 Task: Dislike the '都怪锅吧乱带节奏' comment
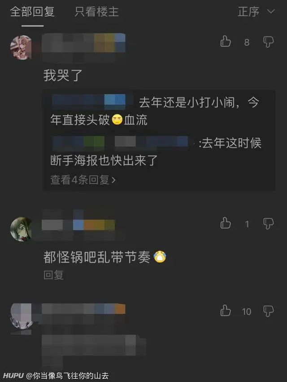pyautogui.click(x=268, y=224)
